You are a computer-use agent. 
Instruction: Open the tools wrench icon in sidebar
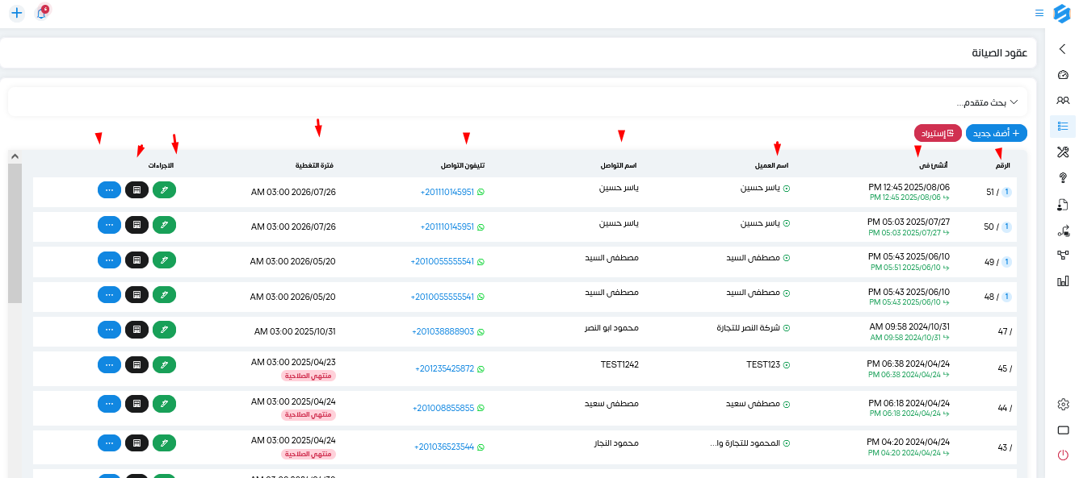(x=1063, y=152)
